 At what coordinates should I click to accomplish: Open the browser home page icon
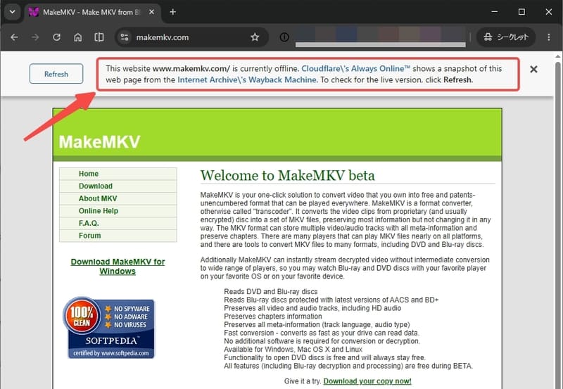(x=77, y=37)
